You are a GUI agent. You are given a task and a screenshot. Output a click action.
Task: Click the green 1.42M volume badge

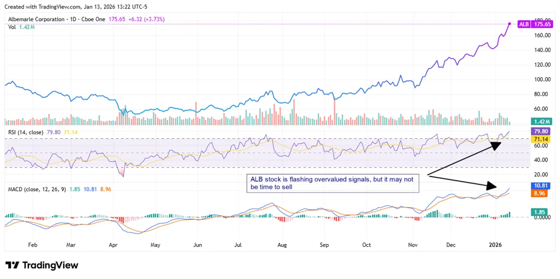click(x=541, y=121)
